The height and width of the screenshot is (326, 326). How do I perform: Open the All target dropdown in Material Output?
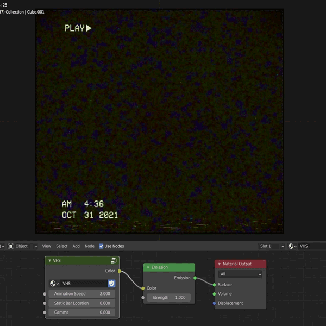tap(240, 274)
